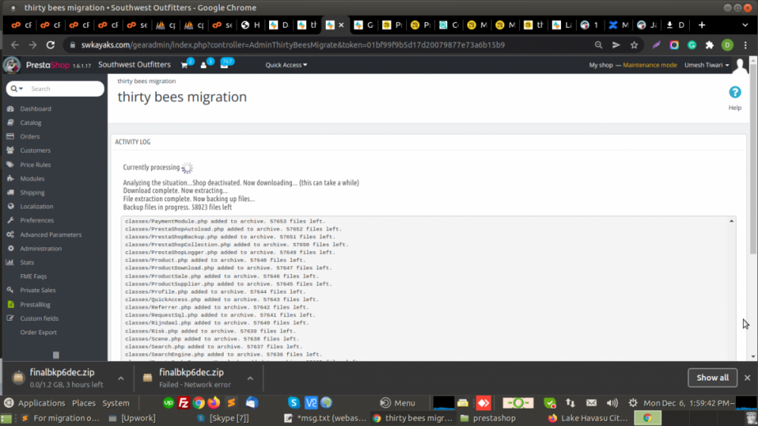
Task: Click the Show all downloads button
Action: click(713, 378)
